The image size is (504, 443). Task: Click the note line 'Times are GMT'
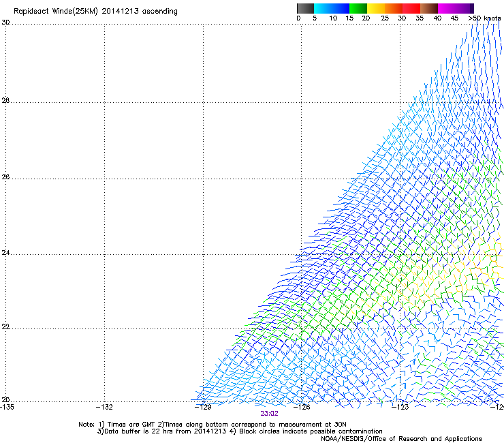click(x=131, y=425)
